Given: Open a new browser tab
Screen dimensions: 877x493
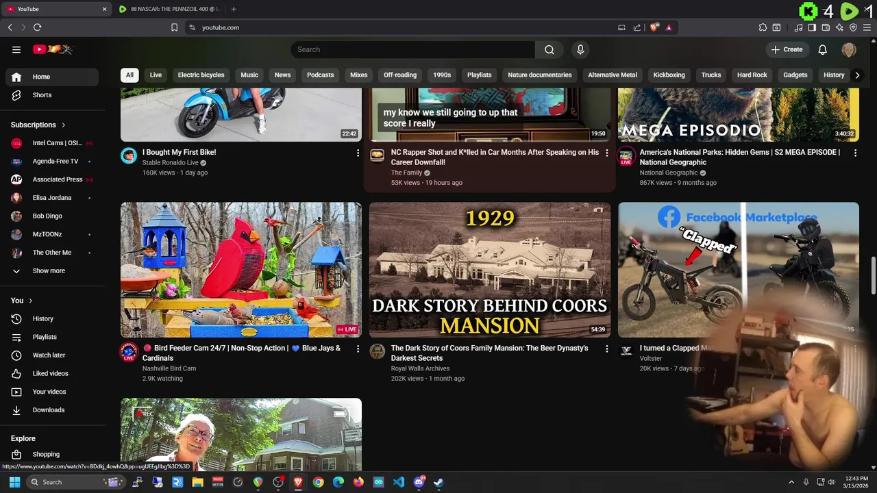Looking at the screenshot, I should 234,9.
